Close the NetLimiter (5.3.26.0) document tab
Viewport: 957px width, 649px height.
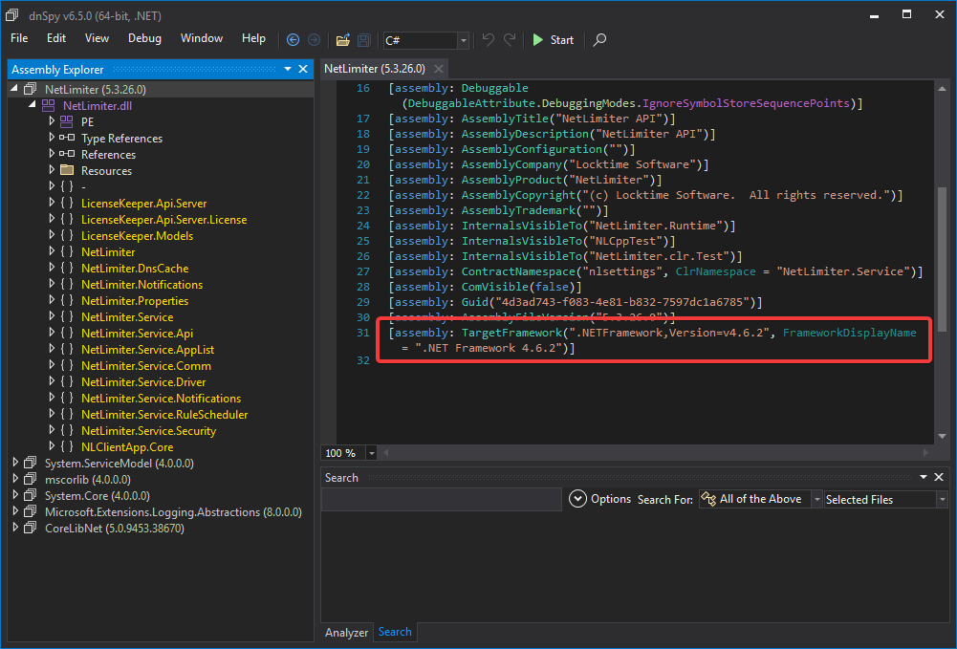439,69
